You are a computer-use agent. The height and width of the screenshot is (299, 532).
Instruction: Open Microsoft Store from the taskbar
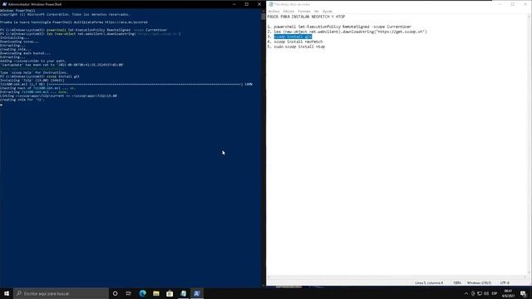pyautogui.click(x=170, y=293)
